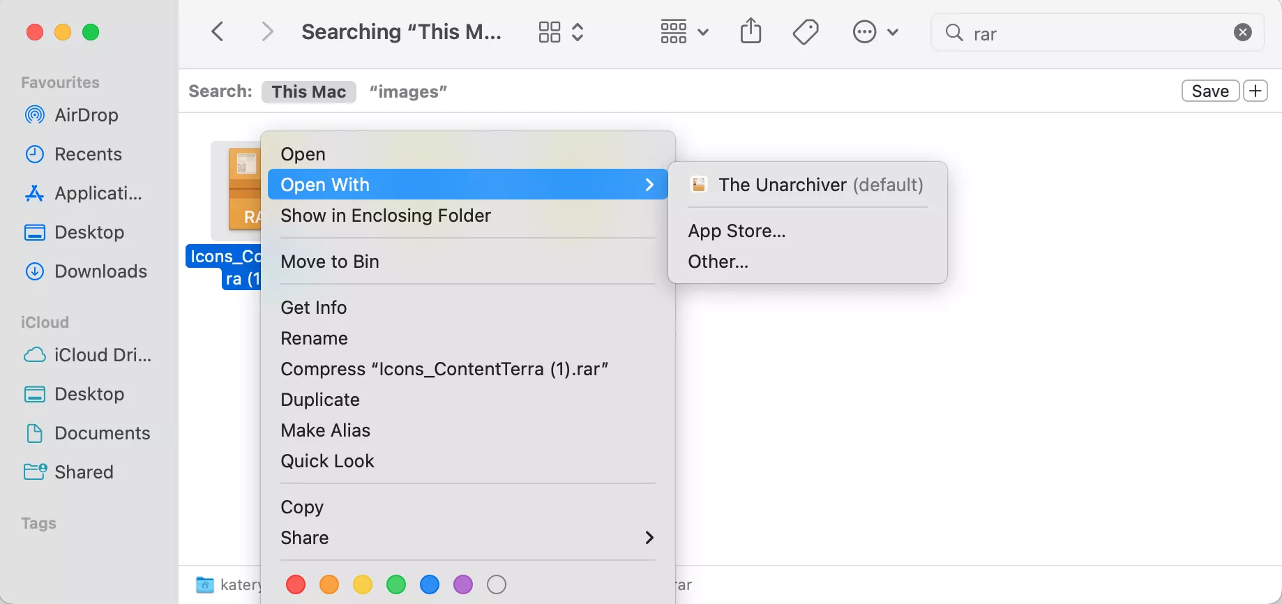Viewport: 1282px width, 604px height.
Task: Select the "images" search scope
Action: click(x=408, y=91)
